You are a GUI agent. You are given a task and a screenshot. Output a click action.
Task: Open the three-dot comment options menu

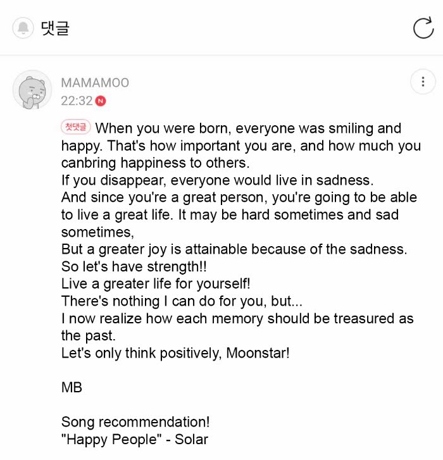421,82
